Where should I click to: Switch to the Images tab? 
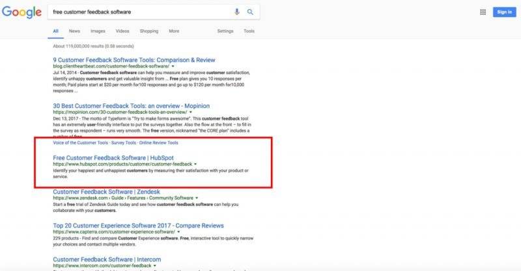pyautogui.click(x=98, y=31)
